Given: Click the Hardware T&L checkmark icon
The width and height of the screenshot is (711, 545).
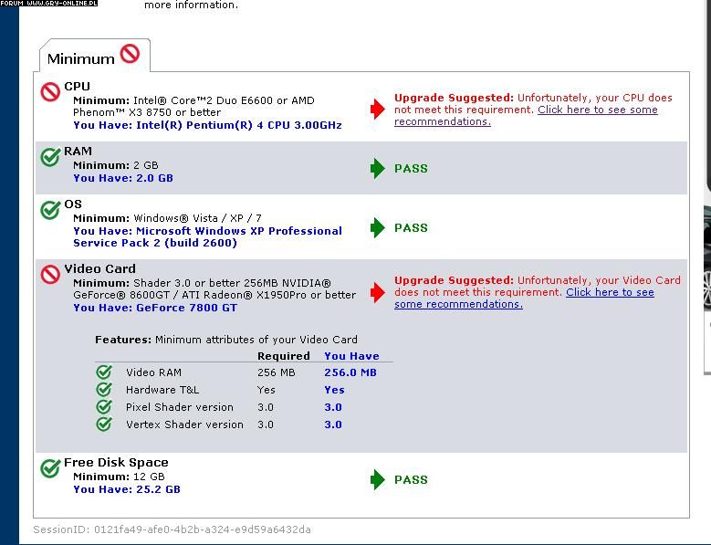Looking at the screenshot, I should (x=104, y=390).
